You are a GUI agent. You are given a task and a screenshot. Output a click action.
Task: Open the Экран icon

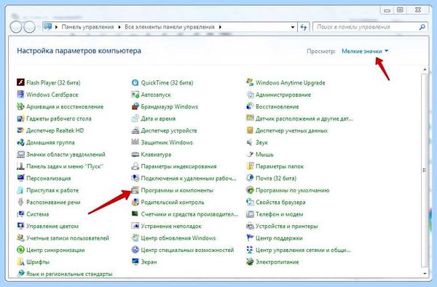135,262
